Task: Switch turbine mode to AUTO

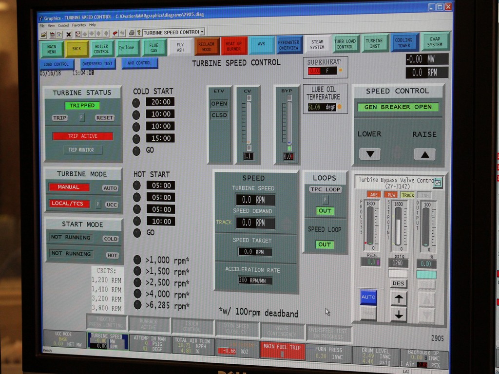Action: click(110, 188)
